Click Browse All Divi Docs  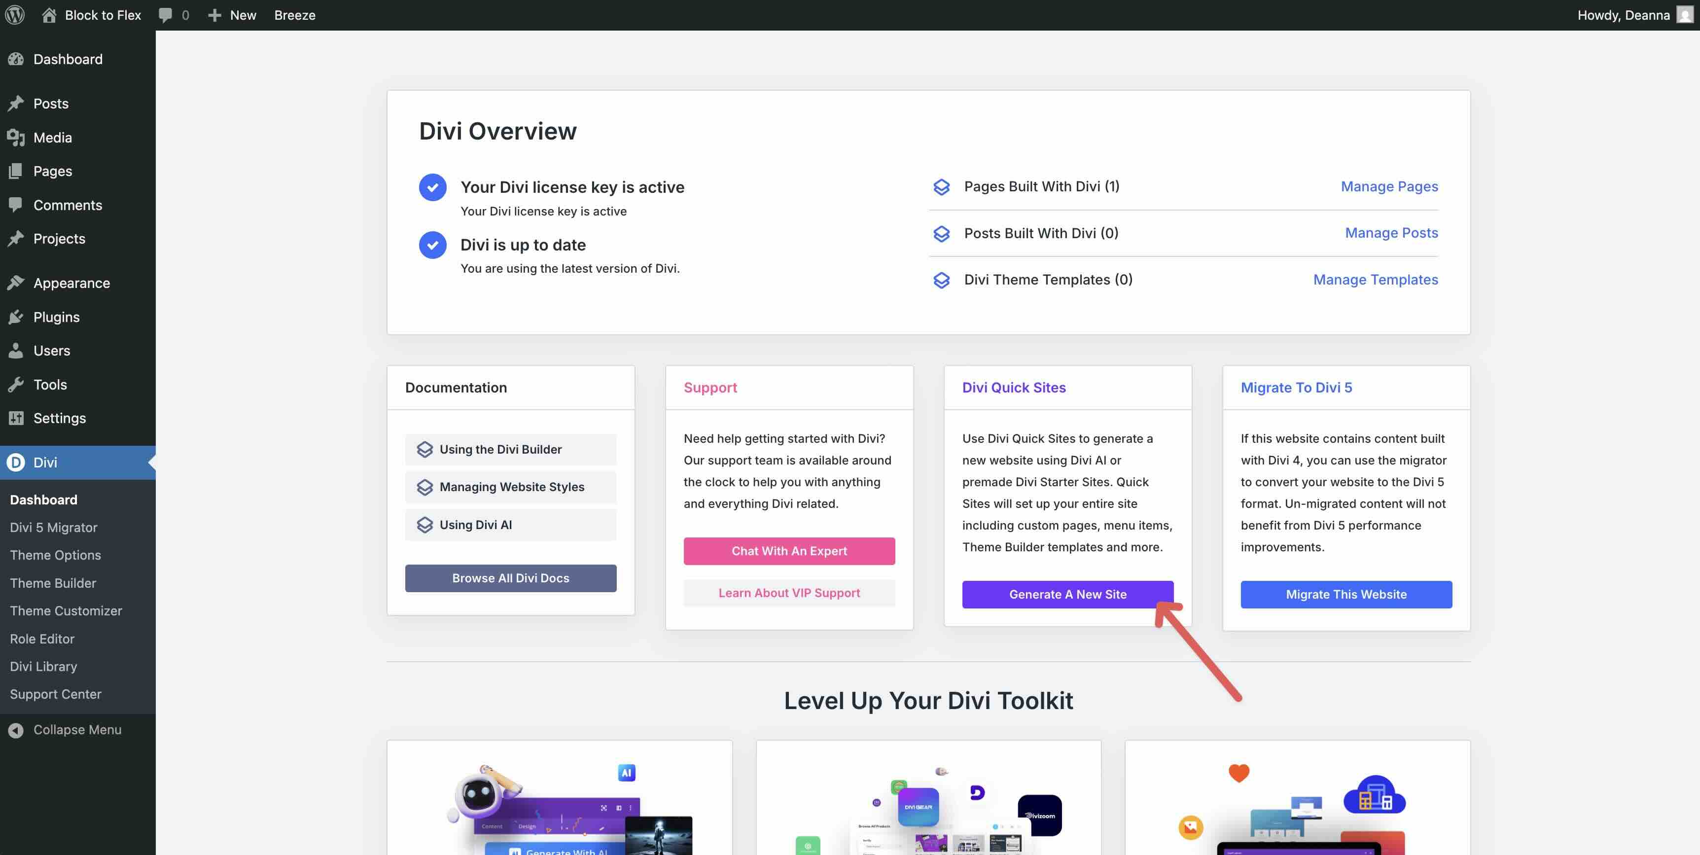[x=510, y=578]
